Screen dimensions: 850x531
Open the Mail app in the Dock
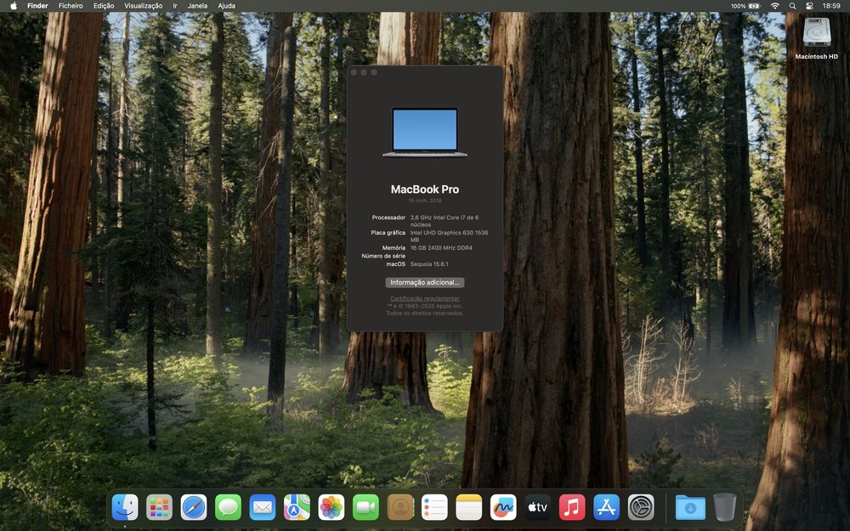click(263, 508)
